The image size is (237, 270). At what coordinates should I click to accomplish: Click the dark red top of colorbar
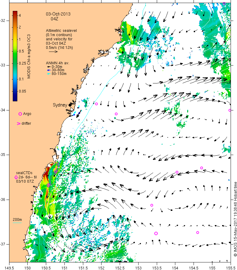click(15, 13)
